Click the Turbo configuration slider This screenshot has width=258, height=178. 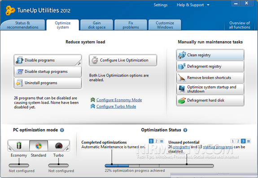[58, 165]
